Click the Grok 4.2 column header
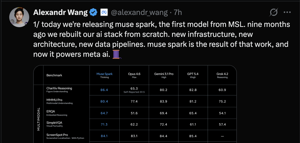300x143 pixels. pyautogui.click(x=222, y=75)
